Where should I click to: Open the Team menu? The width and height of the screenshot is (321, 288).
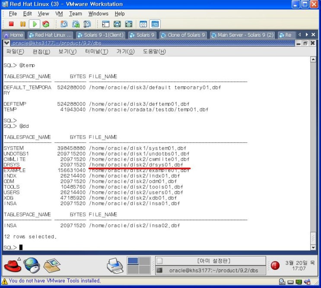[75, 14]
